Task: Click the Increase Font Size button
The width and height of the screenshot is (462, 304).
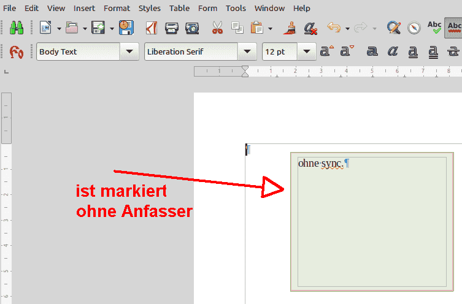Action: point(326,52)
